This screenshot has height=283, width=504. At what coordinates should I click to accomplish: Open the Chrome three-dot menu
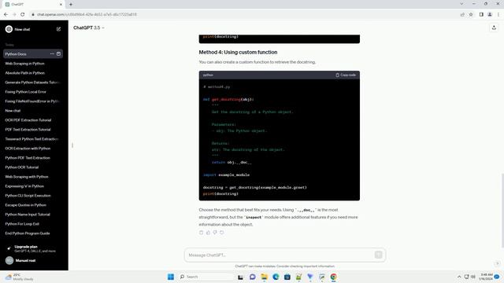(x=498, y=14)
